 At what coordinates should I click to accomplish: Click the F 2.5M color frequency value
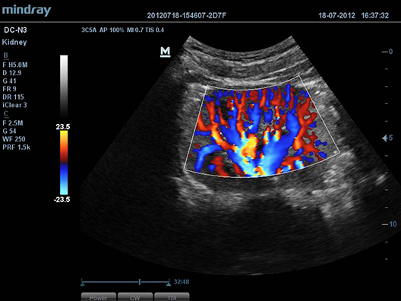(x=13, y=123)
